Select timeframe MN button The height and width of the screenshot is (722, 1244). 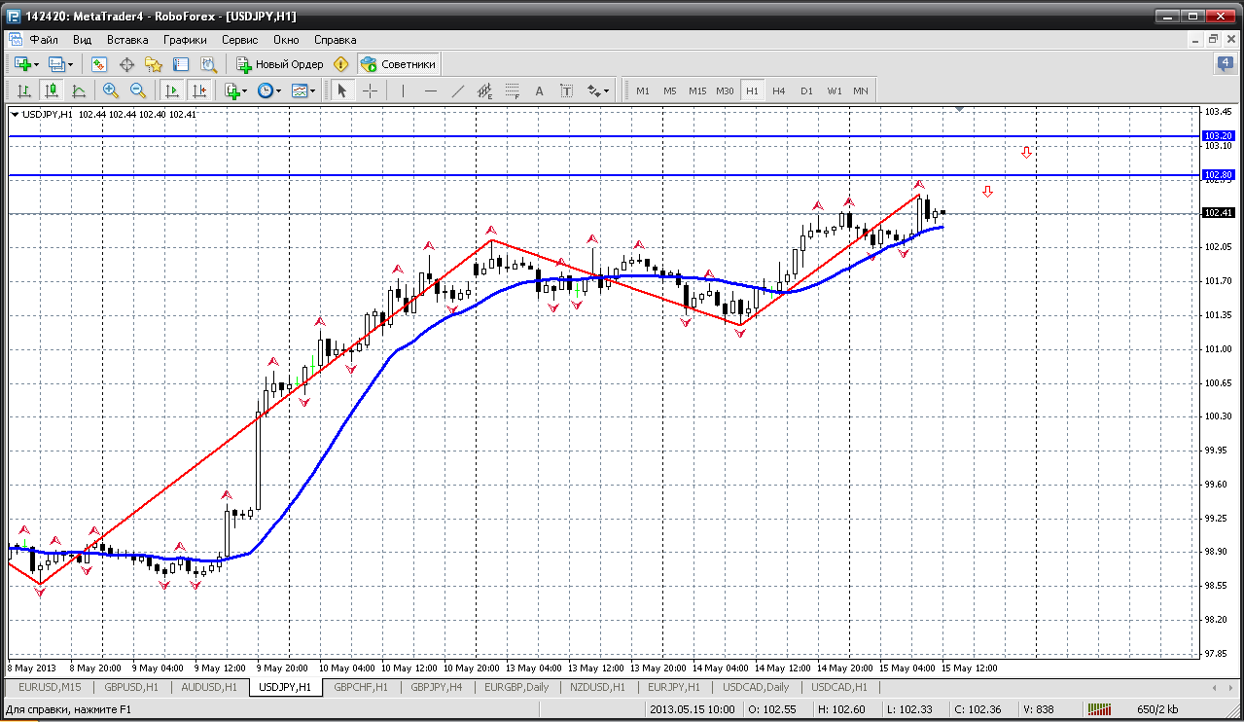click(x=861, y=90)
